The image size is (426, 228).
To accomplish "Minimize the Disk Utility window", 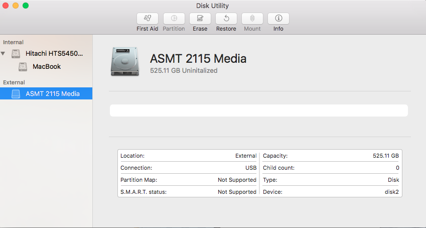I will [16, 6].
